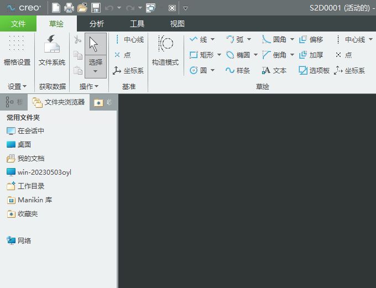Screen dimensions: 376x288
Task: Click 坐标系 in the 基准 group
Action: [128, 71]
